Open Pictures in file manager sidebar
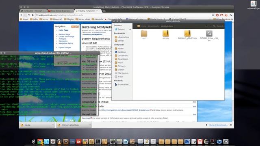 coord(120,66)
